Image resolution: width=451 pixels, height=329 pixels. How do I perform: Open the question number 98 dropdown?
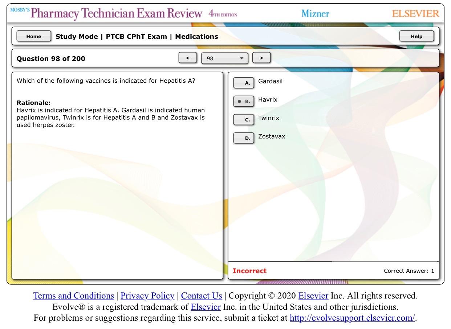[x=225, y=58]
